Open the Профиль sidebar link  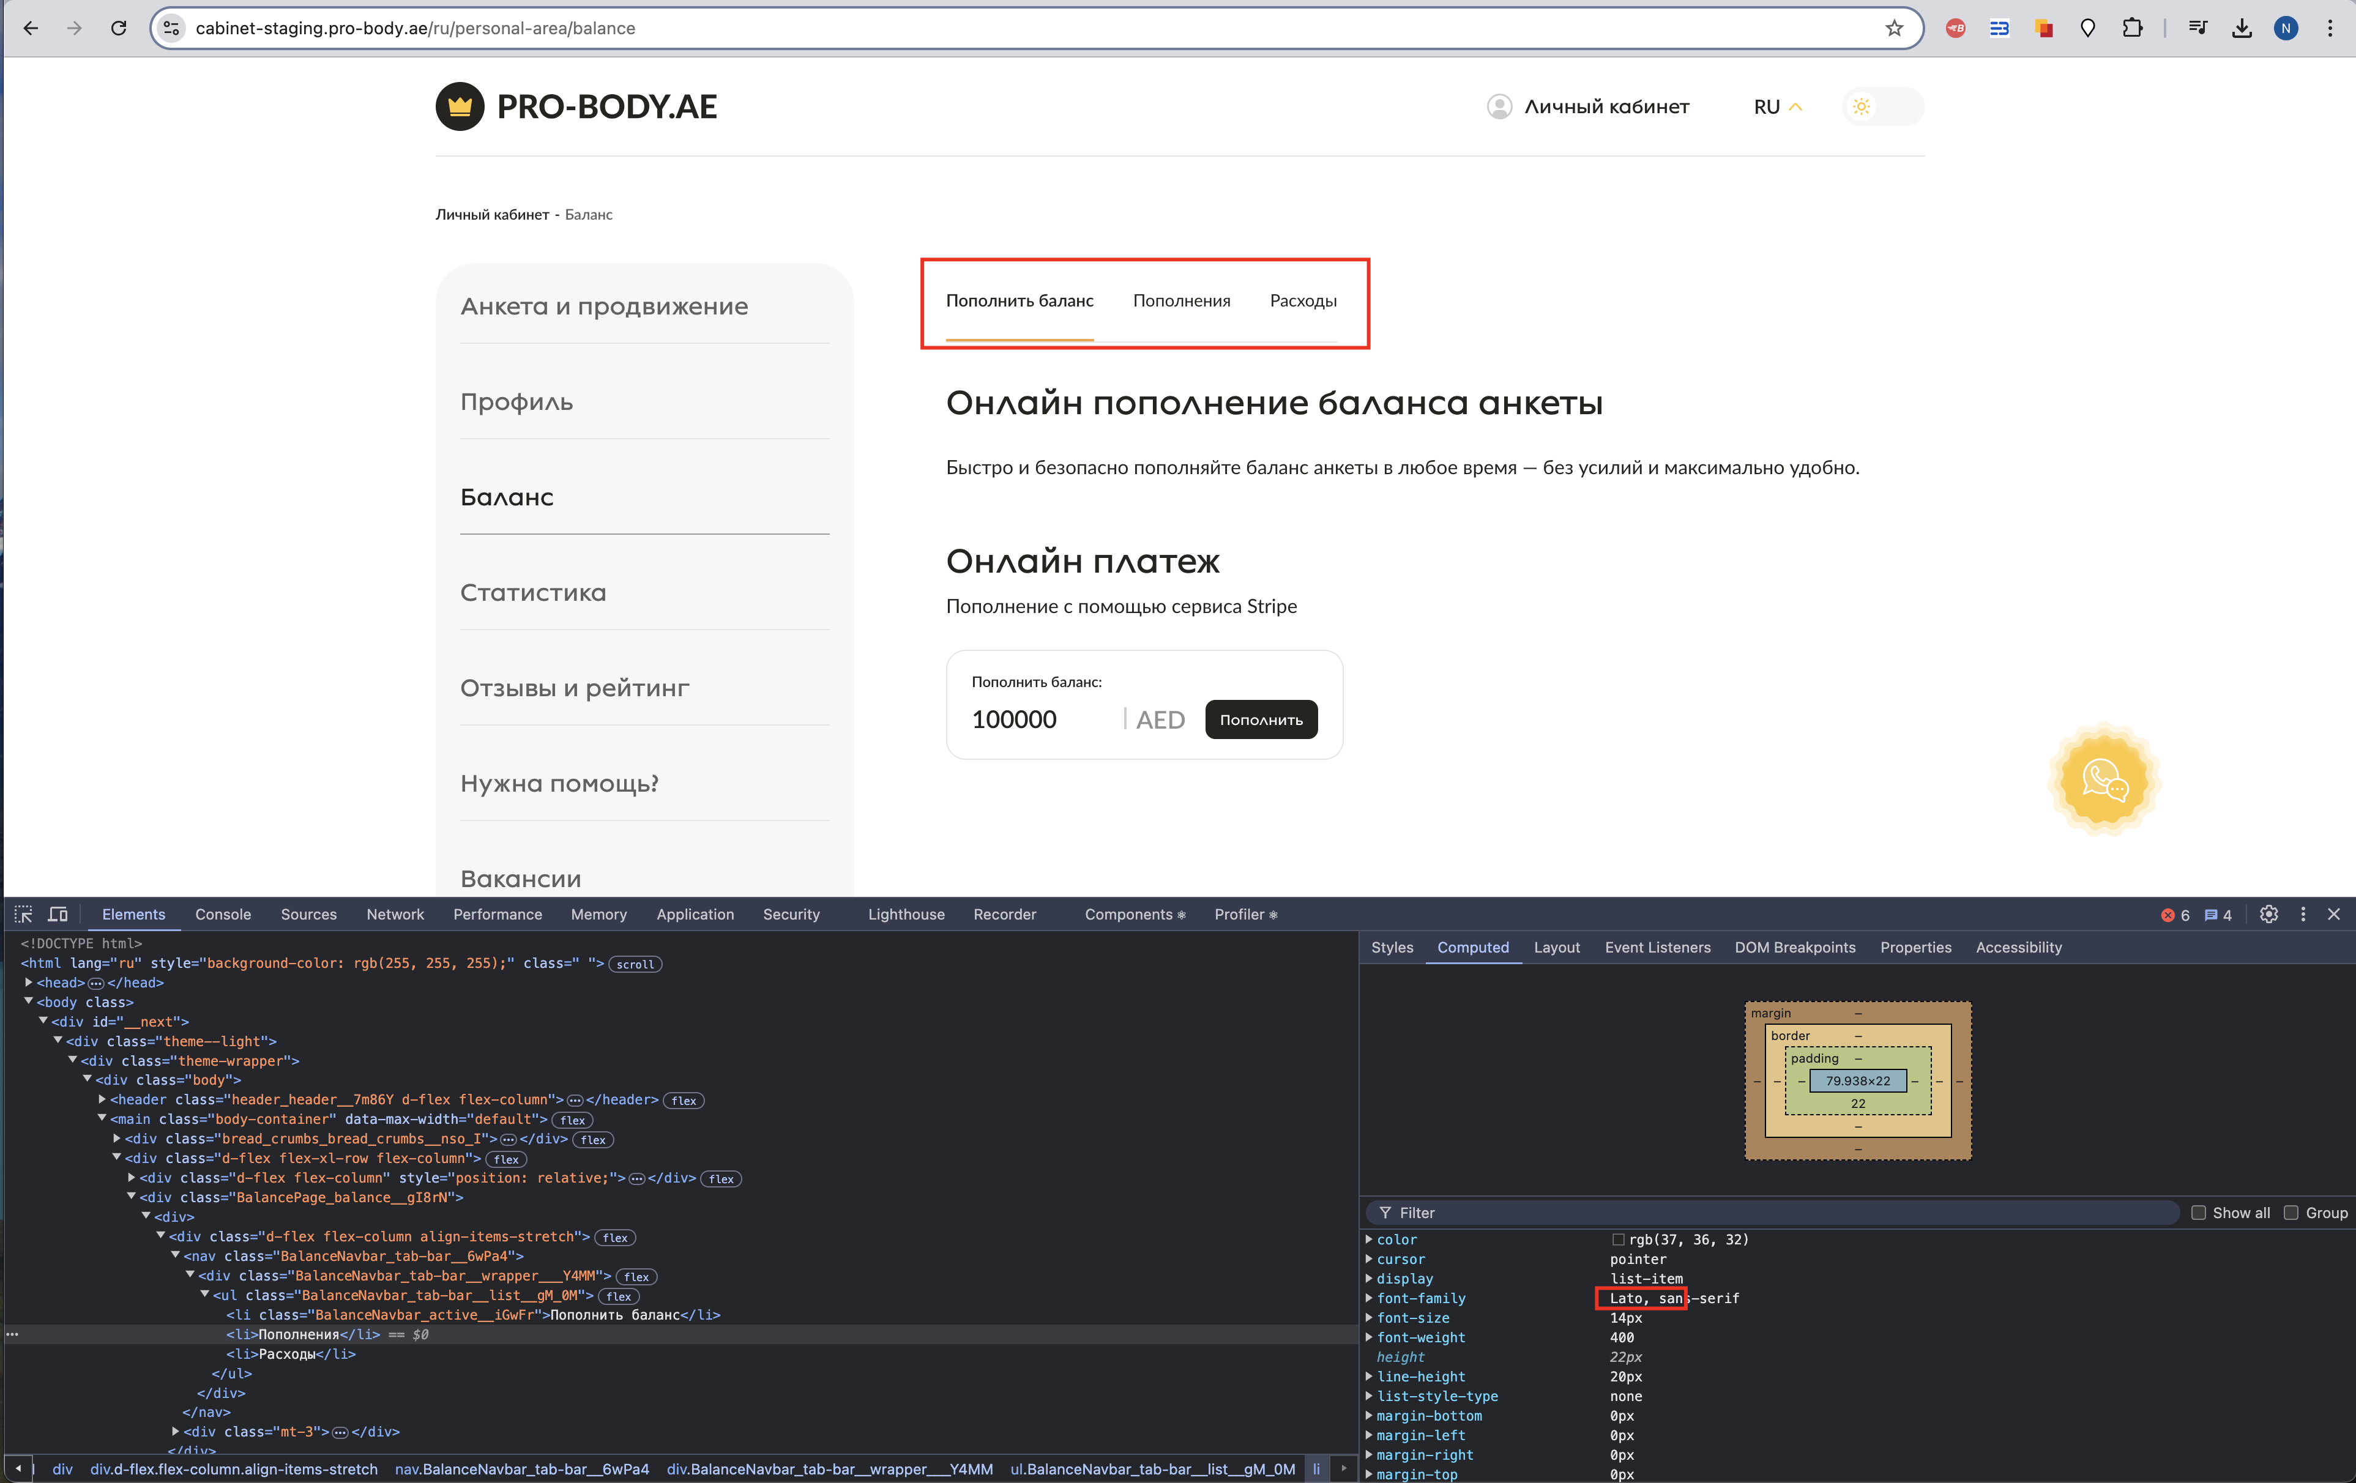[516, 402]
